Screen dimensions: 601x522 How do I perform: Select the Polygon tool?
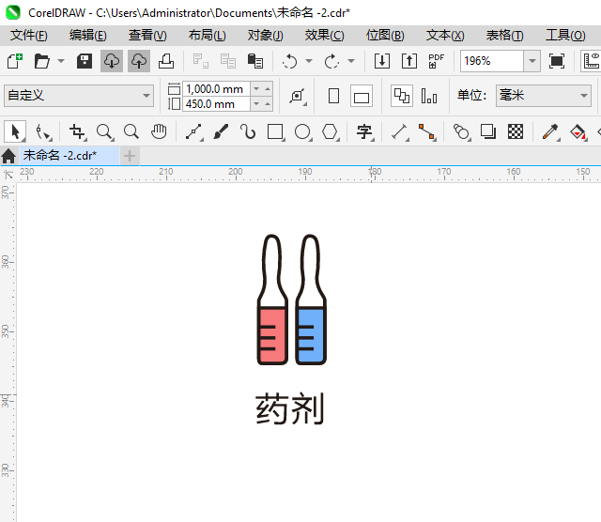330,132
